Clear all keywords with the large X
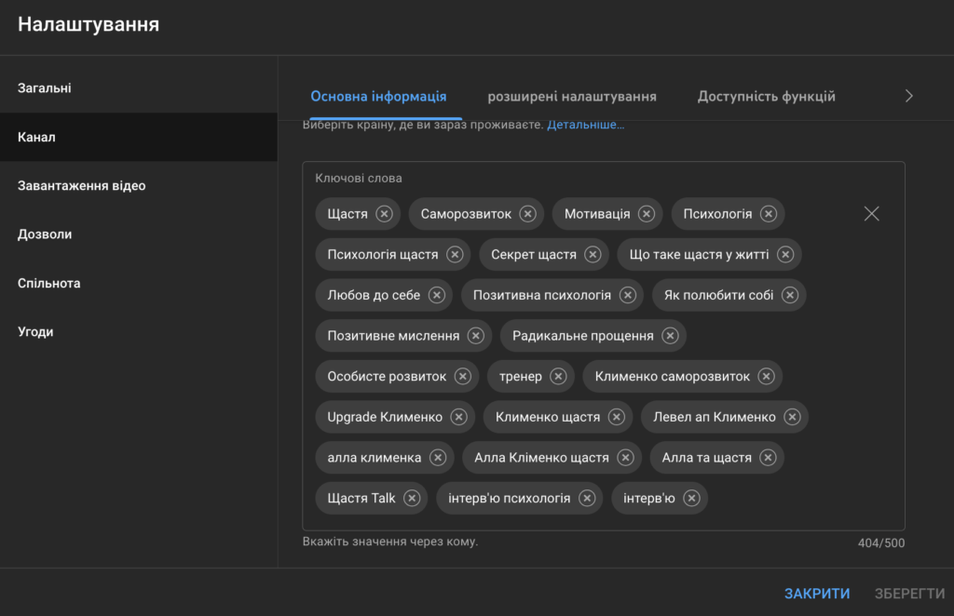This screenshot has width=954, height=616. click(x=871, y=214)
